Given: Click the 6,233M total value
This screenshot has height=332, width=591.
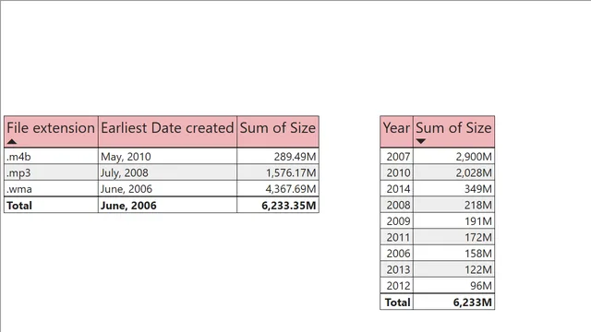Looking at the screenshot, I should (472, 302).
